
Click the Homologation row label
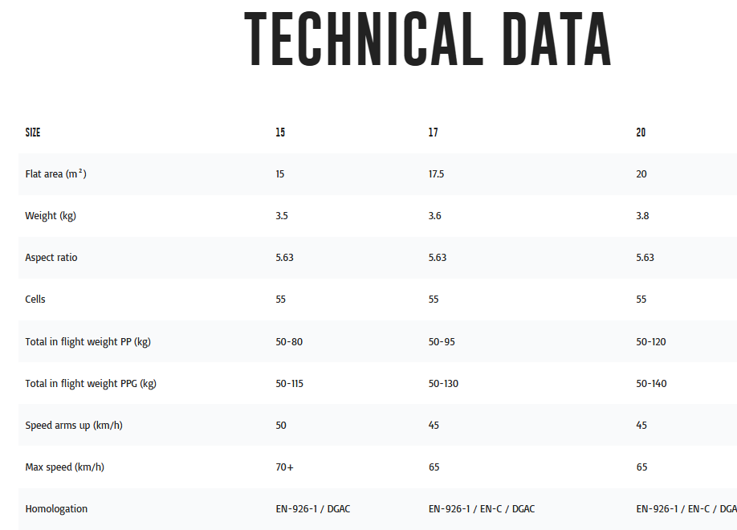pyautogui.click(x=56, y=509)
